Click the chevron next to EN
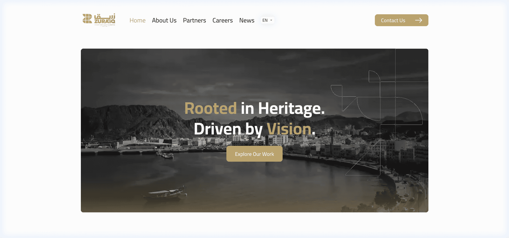509x238 pixels. pyautogui.click(x=271, y=20)
